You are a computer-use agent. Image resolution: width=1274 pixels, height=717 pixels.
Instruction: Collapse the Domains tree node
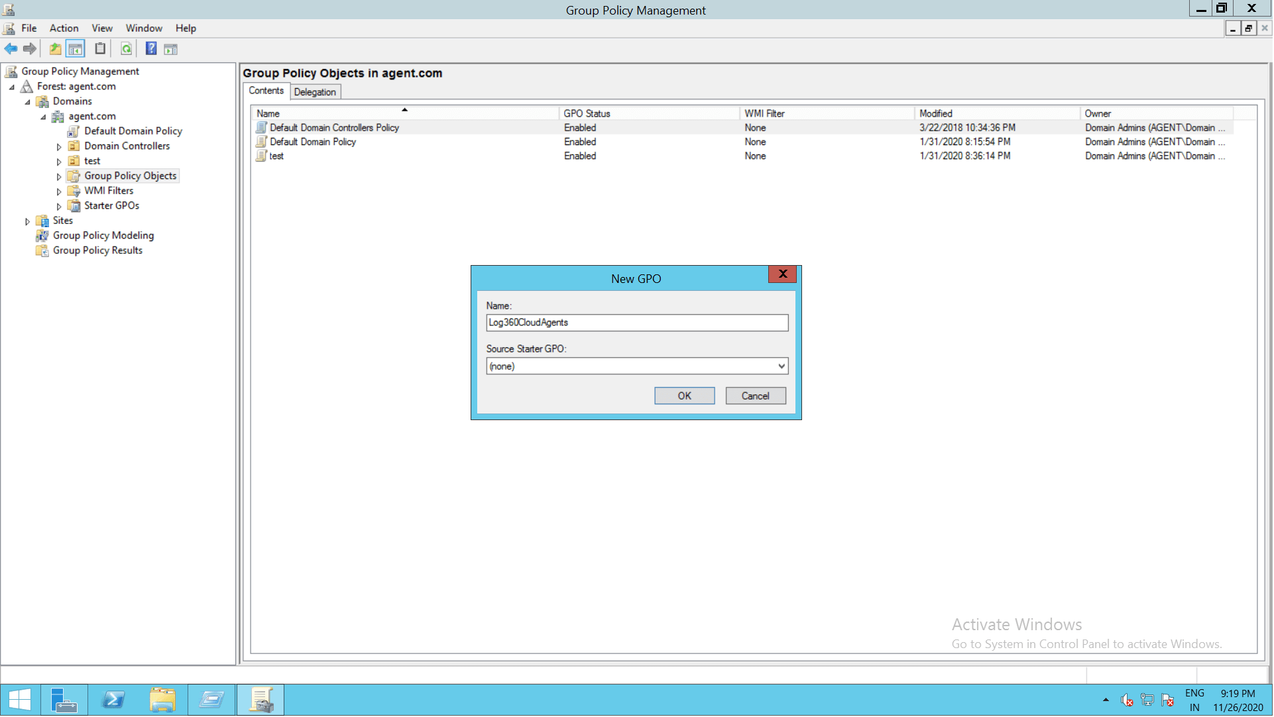pyautogui.click(x=27, y=102)
